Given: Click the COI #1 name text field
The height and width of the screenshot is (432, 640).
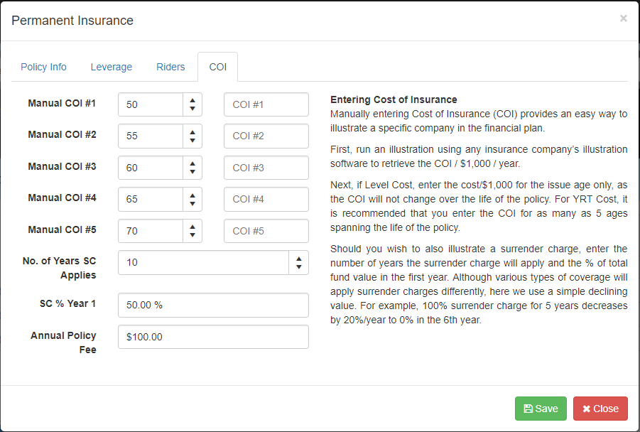Looking at the screenshot, I should click(x=266, y=104).
